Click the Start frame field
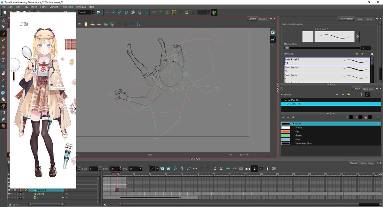The image size is (383, 207). click(x=94, y=168)
